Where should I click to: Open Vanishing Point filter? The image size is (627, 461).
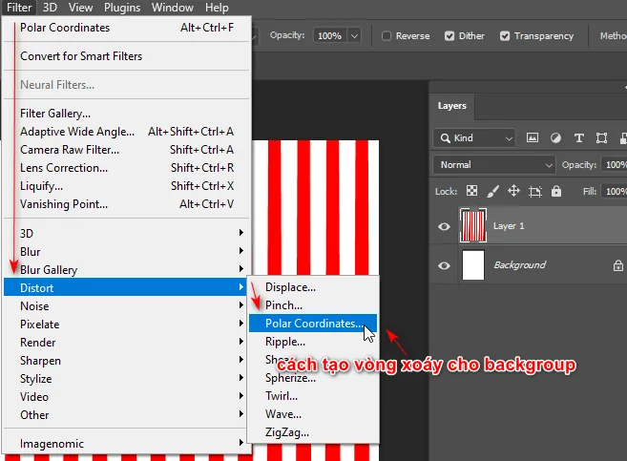127,204
